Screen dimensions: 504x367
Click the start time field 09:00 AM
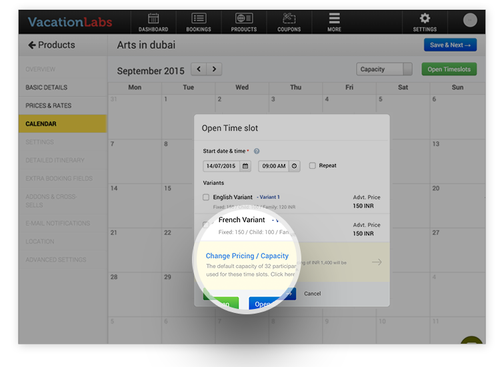(x=273, y=166)
